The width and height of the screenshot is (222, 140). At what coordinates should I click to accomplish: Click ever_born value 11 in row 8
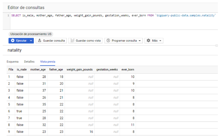(x=133, y=125)
